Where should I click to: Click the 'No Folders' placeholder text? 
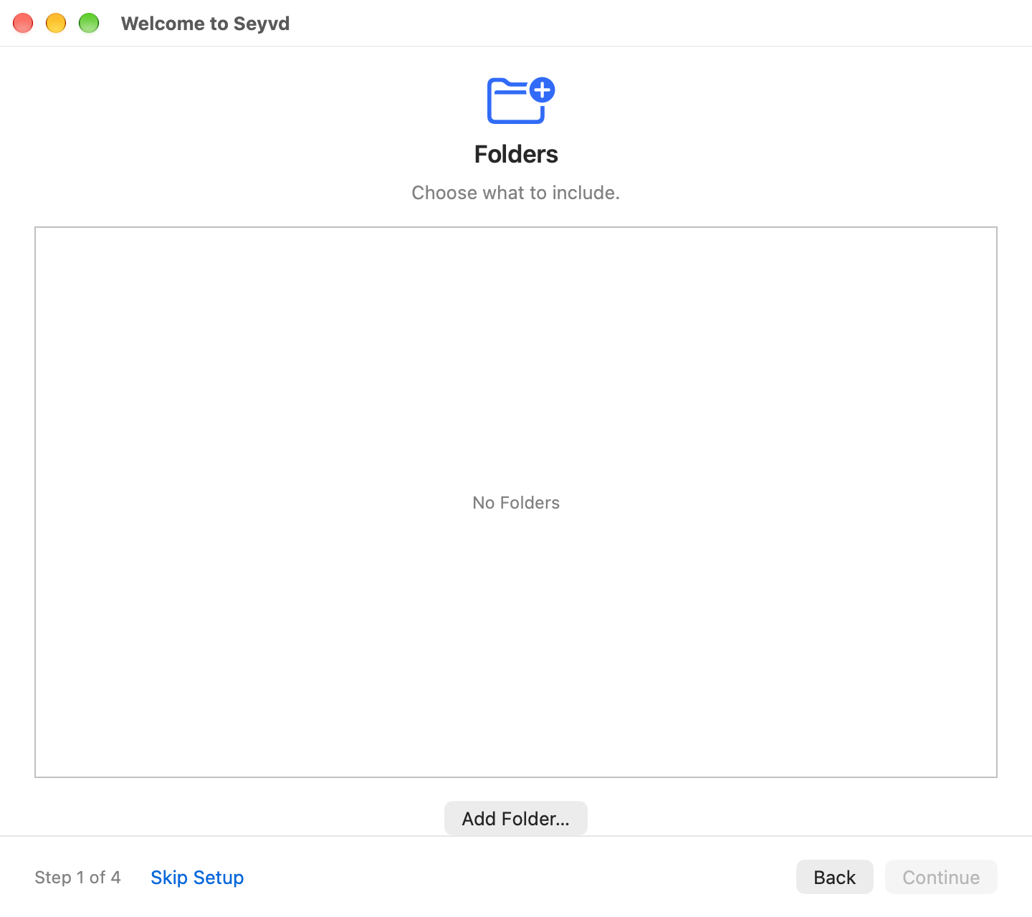point(516,503)
